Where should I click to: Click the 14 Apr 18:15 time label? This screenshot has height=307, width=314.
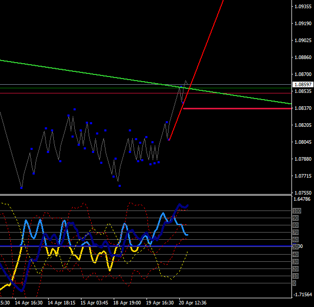click(x=61, y=302)
